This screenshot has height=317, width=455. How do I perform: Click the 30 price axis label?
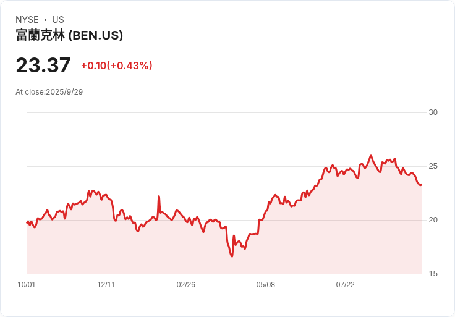click(x=433, y=112)
